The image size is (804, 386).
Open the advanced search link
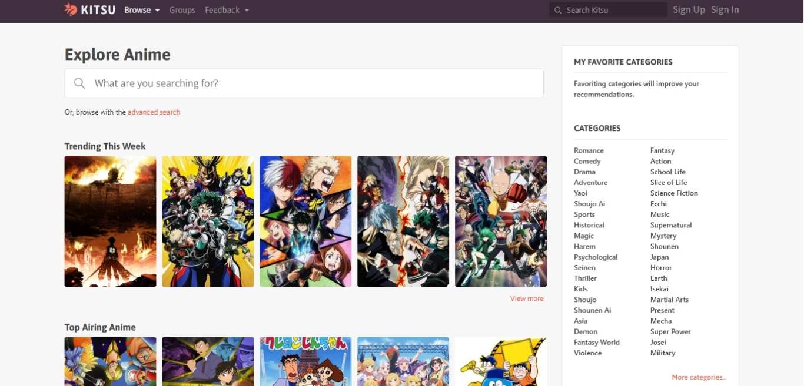(x=154, y=112)
